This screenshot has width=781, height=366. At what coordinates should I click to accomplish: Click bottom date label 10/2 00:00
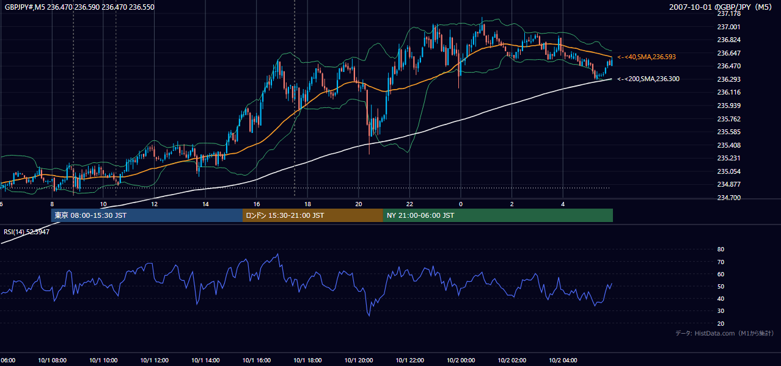[460, 360]
